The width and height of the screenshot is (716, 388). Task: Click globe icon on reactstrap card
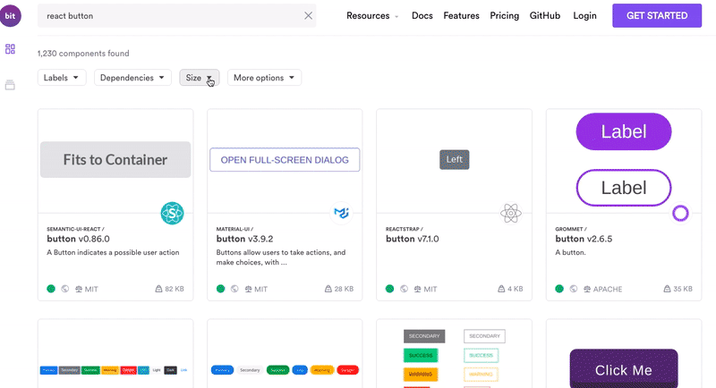[x=405, y=289]
